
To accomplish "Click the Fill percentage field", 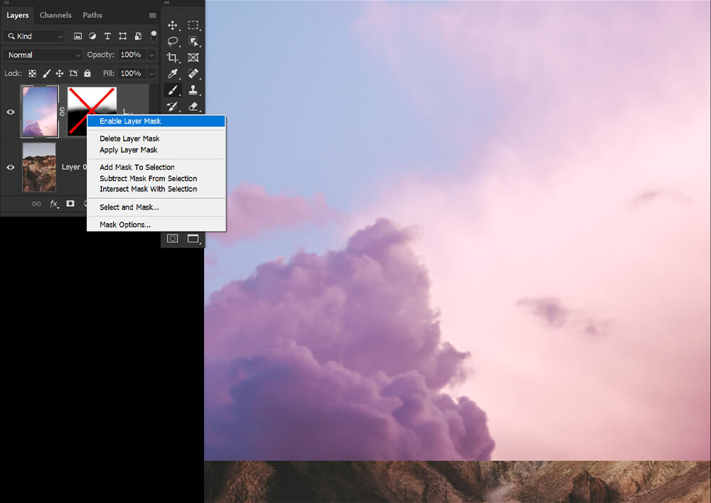I will (131, 73).
